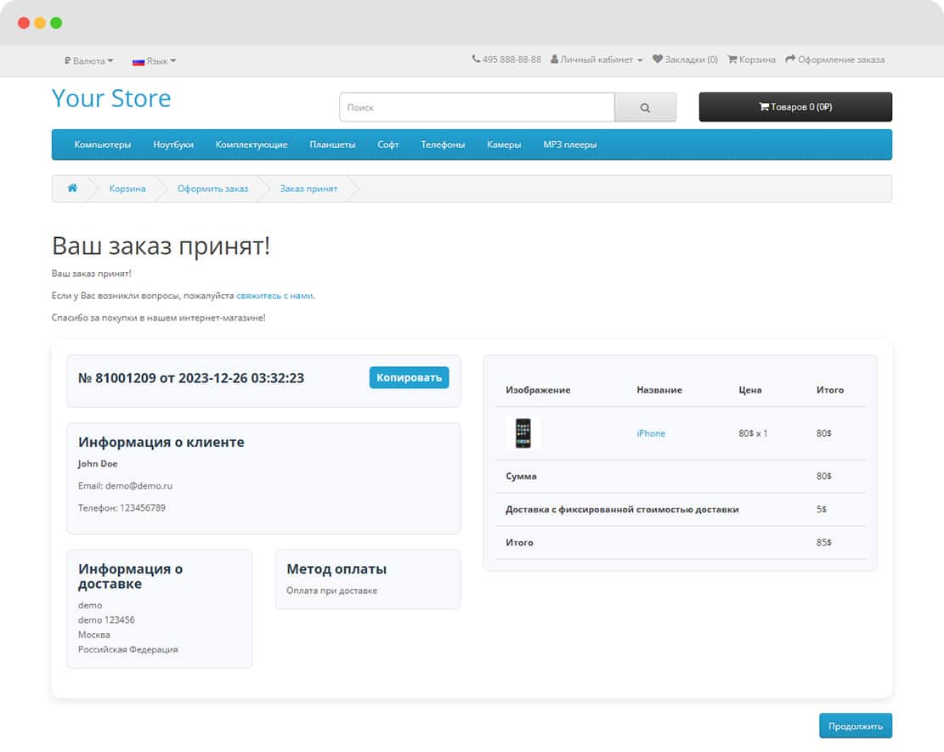Click the heart icon for Закладки
Screen dimensions: 944x752
tap(658, 59)
